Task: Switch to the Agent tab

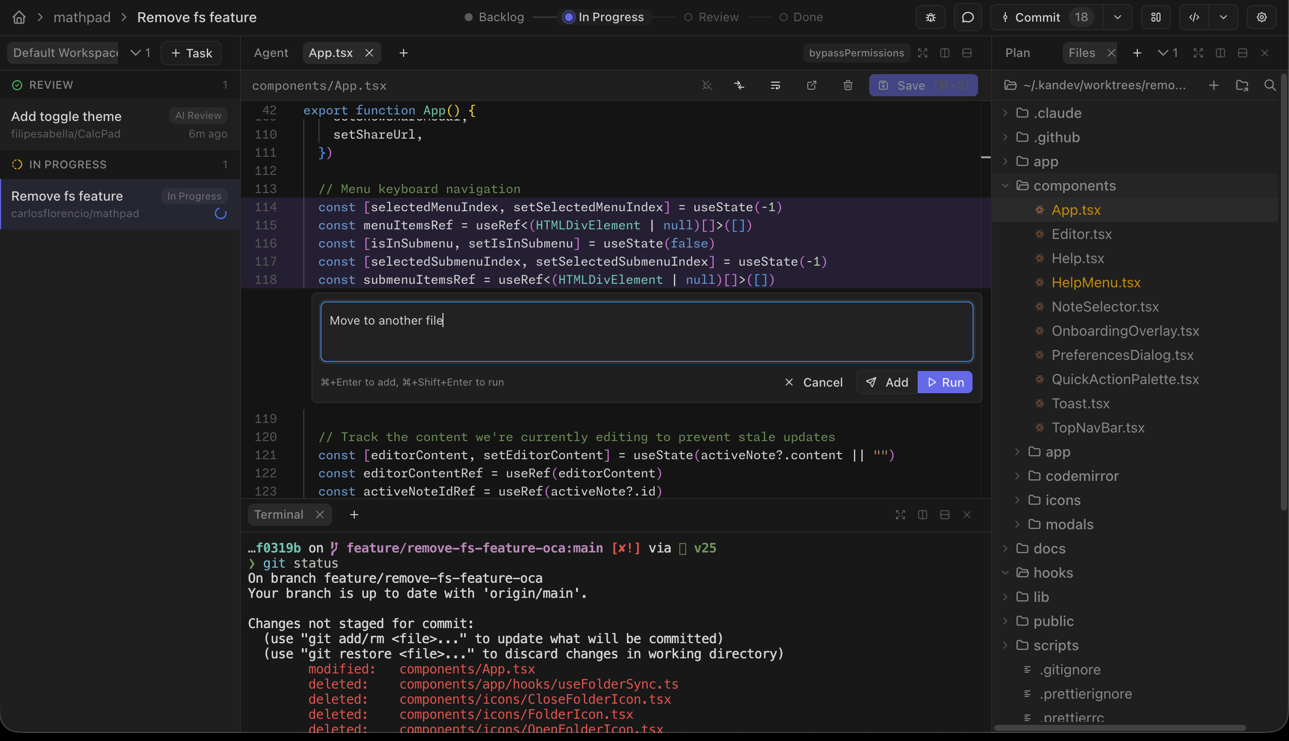Action: click(x=271, y=53)
